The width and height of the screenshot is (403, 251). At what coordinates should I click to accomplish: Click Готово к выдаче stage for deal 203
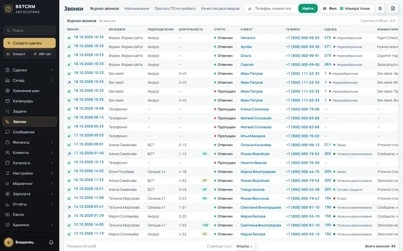pyautogui.click(x=348, y=190)
